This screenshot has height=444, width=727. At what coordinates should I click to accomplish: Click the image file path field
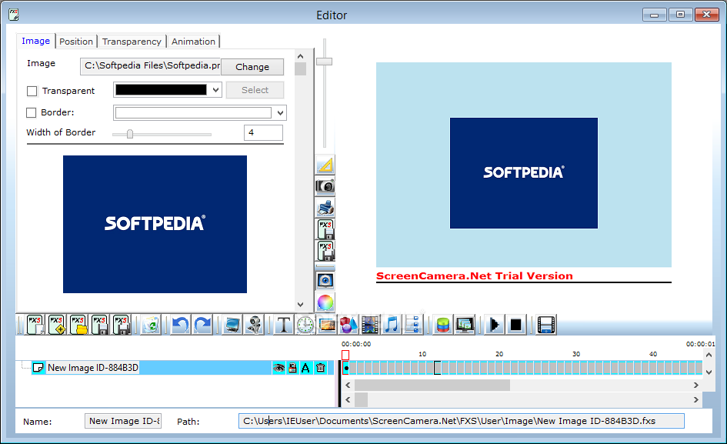(151, 66)
